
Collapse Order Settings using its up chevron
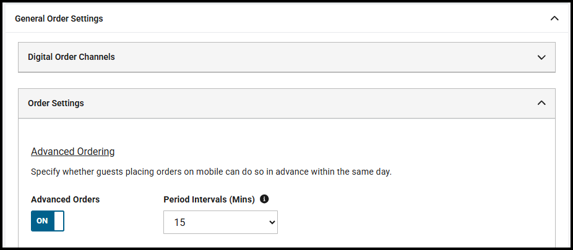[x=541, y=103]
